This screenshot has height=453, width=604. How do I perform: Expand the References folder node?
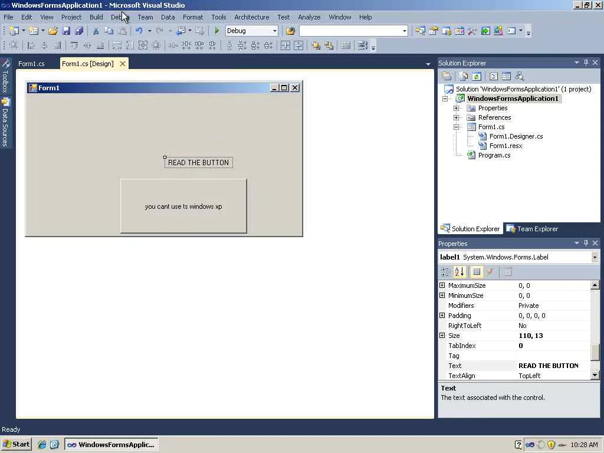tap(456, 117)
